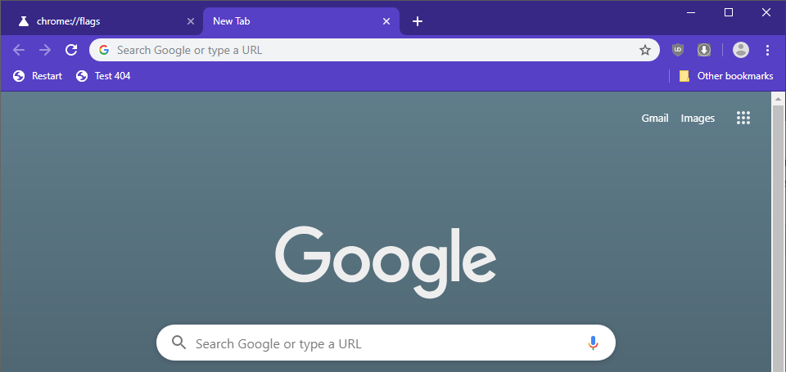Click the vertical scrollbar thumb

(778, 238)
